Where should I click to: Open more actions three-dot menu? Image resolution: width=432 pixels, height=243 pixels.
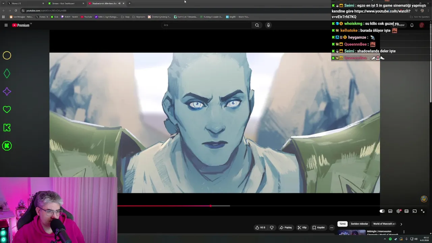[x=332, y=227]
